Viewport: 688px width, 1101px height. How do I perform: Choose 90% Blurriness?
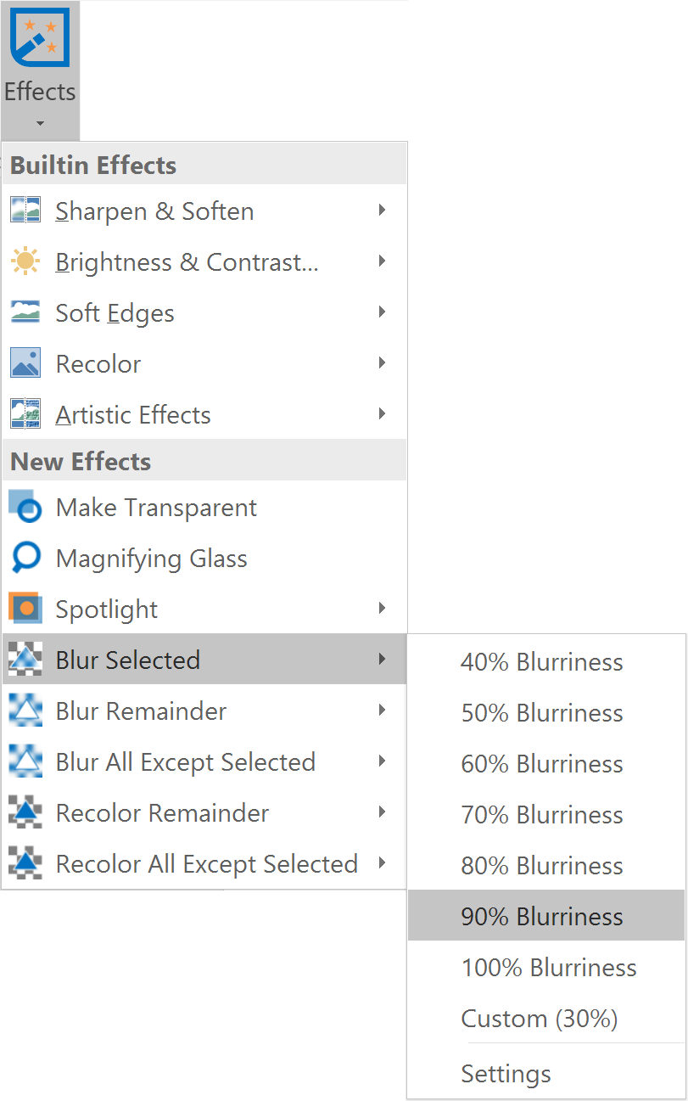[541, 916]
